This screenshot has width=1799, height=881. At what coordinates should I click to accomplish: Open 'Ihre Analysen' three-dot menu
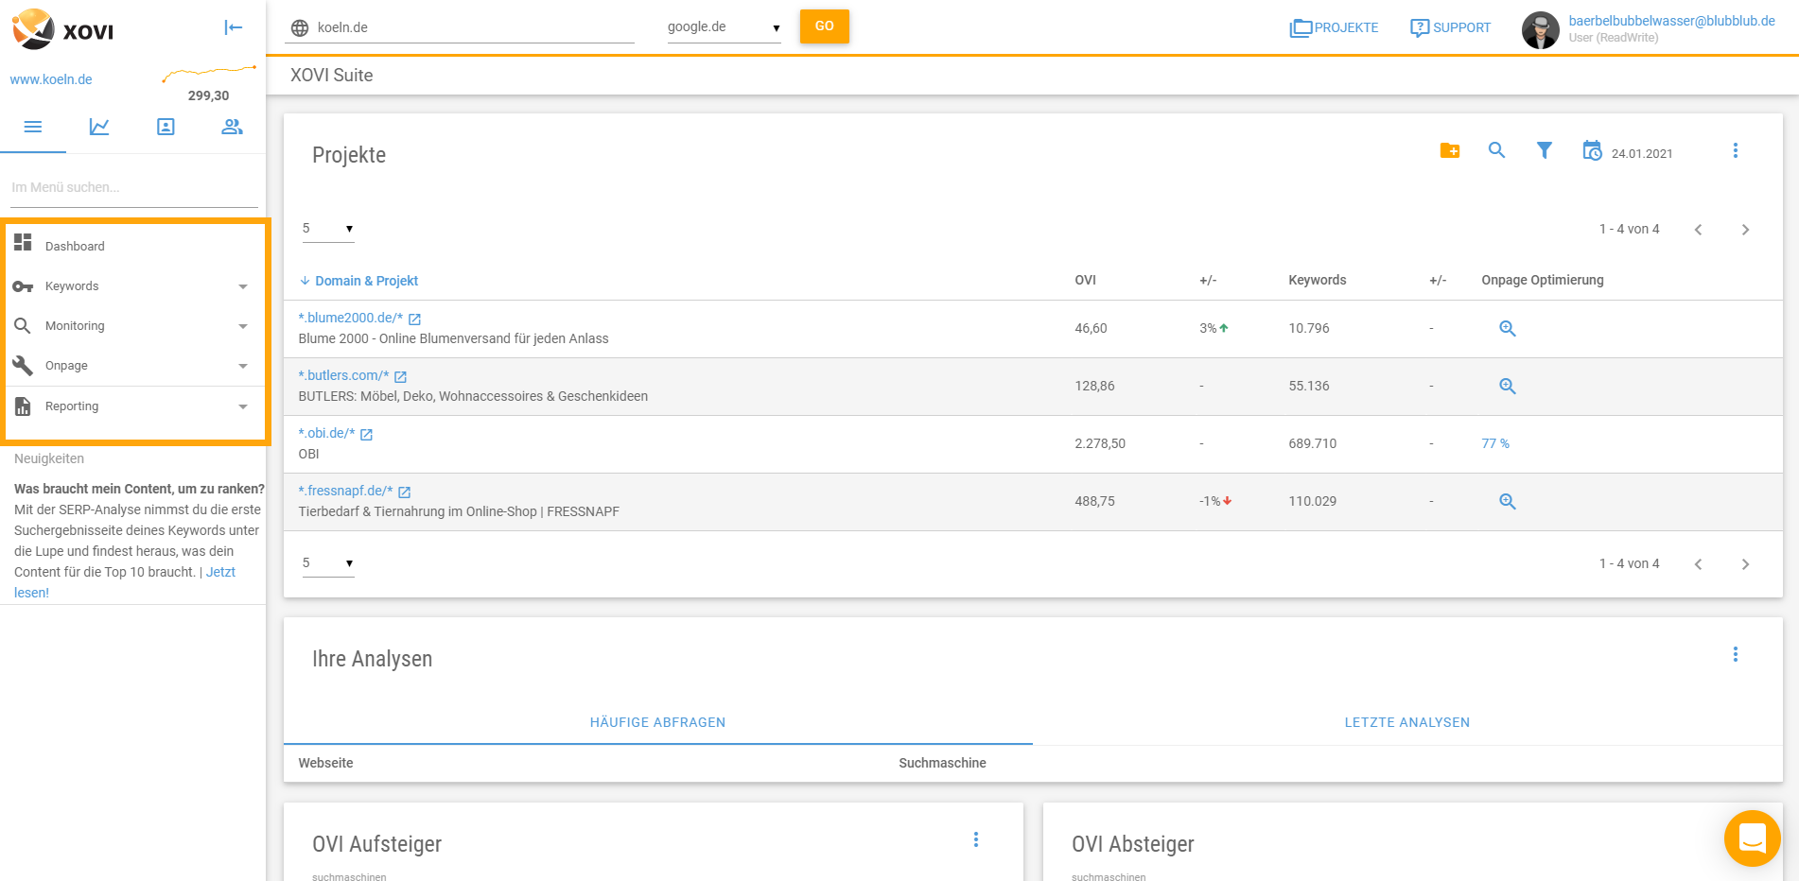click(x=1736, y=654)
